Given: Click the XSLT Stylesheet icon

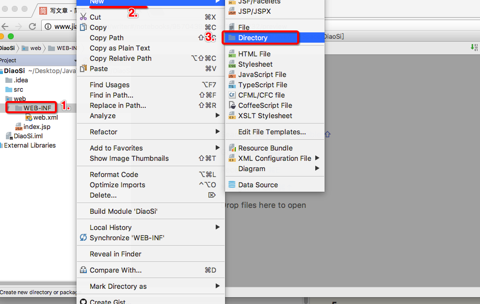Looking at the screenshot, I should pos(232,115).
